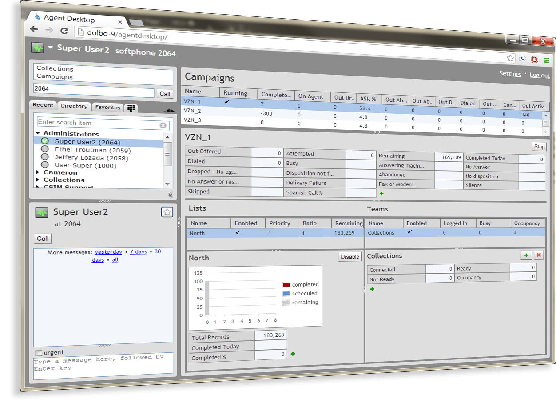
Task: Click the remaining legend color swatch
Action: (x=286, y=303)
